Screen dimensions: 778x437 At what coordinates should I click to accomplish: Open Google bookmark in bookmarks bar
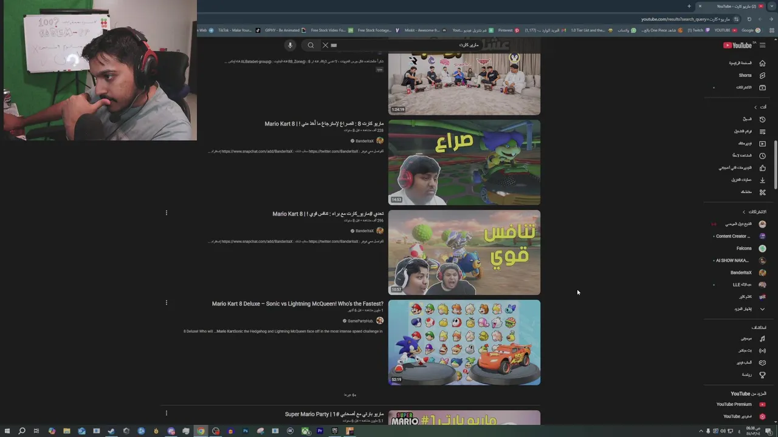click(750, 30)
